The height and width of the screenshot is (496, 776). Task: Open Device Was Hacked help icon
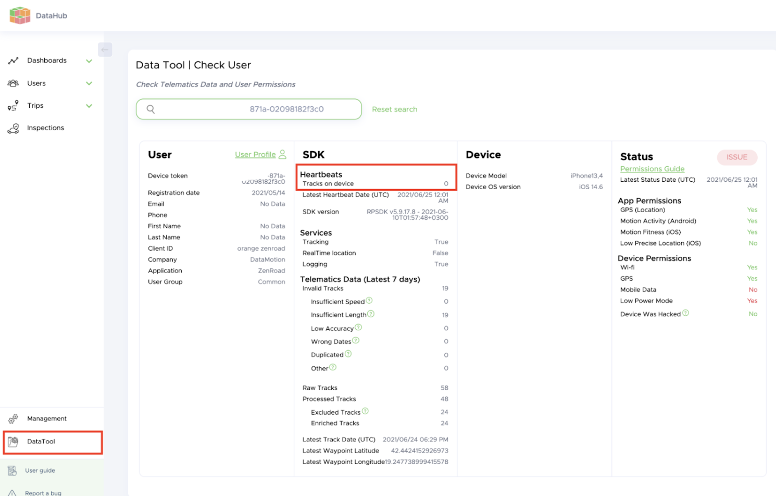tap(685, 313)
